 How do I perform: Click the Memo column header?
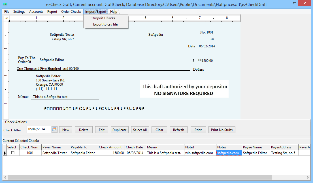(165, 147)
